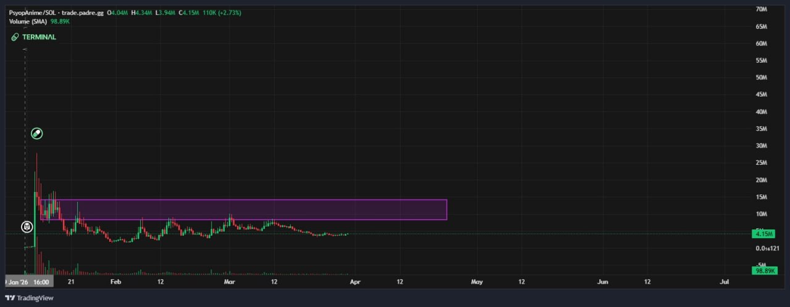Click the 98.89K value beside Volume (SMA)

[x=60, y=22]
